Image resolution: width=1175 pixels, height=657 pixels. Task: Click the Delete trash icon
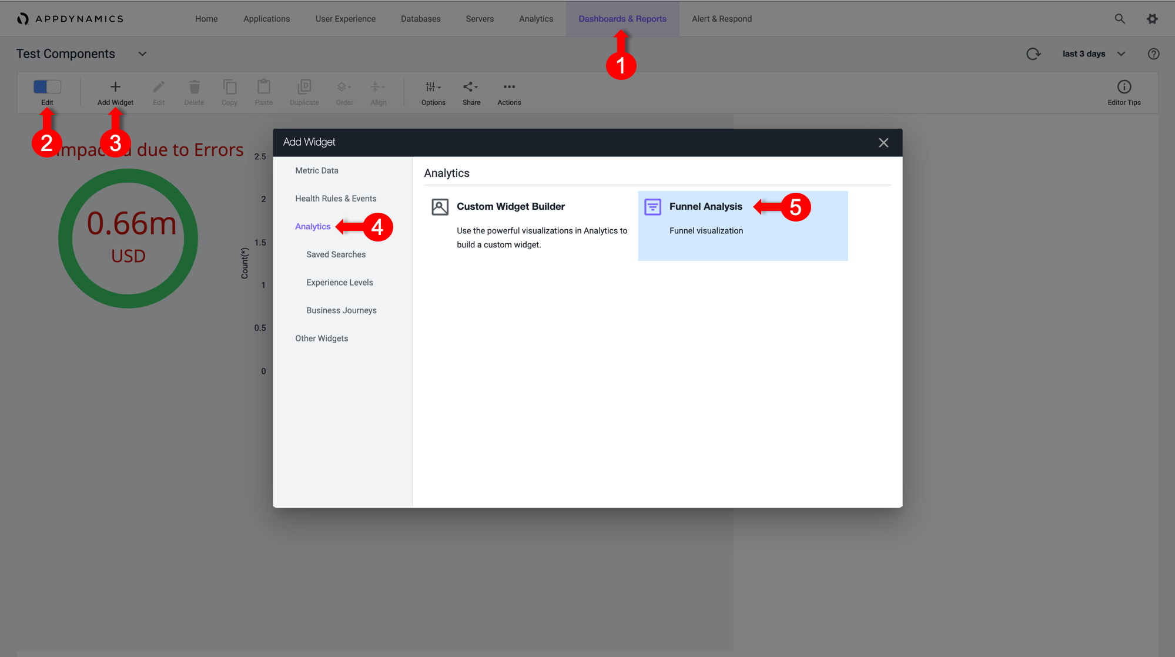tap(194, 87)
